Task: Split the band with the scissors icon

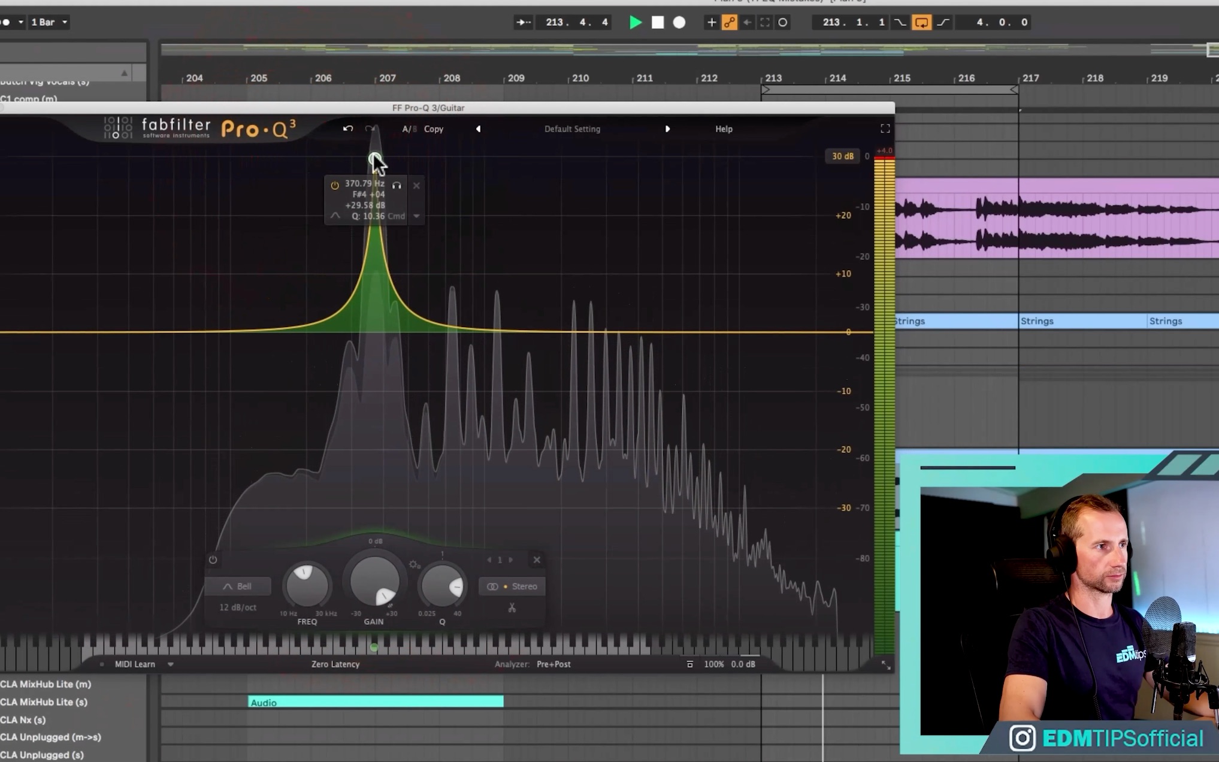Action: pyautogui.click(x=512, y=608)
